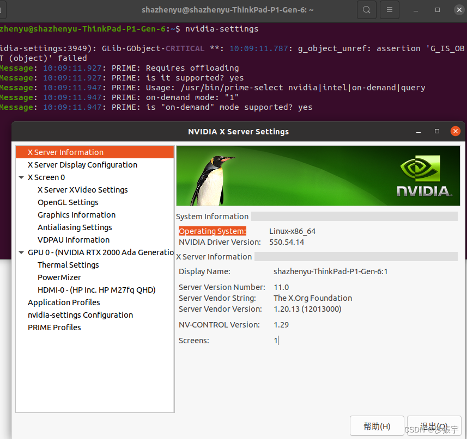The height and width of the screenshot is (439, 467).
Task: Open X Server XVideo Settings
Action: tap(82, 190)
